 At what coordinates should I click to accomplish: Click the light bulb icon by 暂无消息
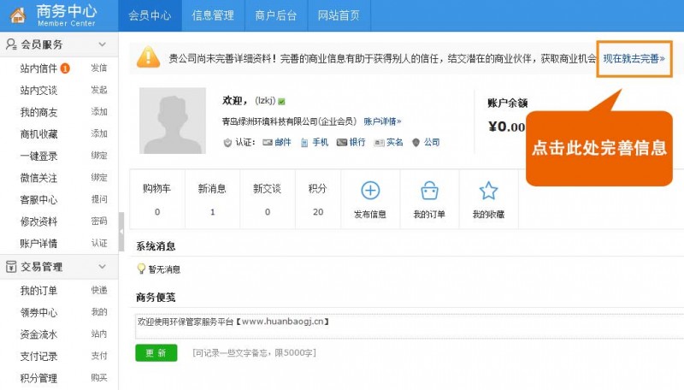pyautogui.click(x=141, y=269)
